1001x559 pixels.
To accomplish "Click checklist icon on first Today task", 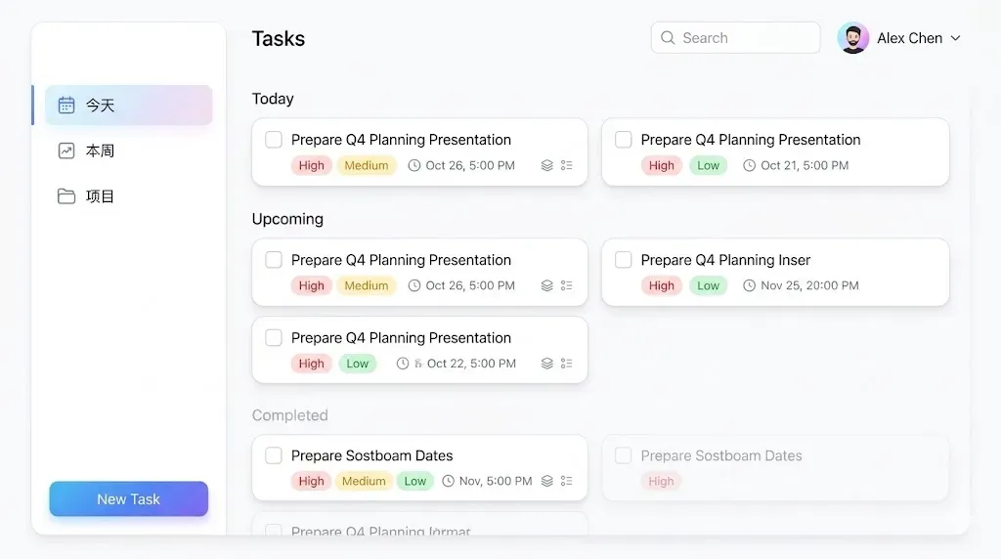I will click(x=566, y=165).
